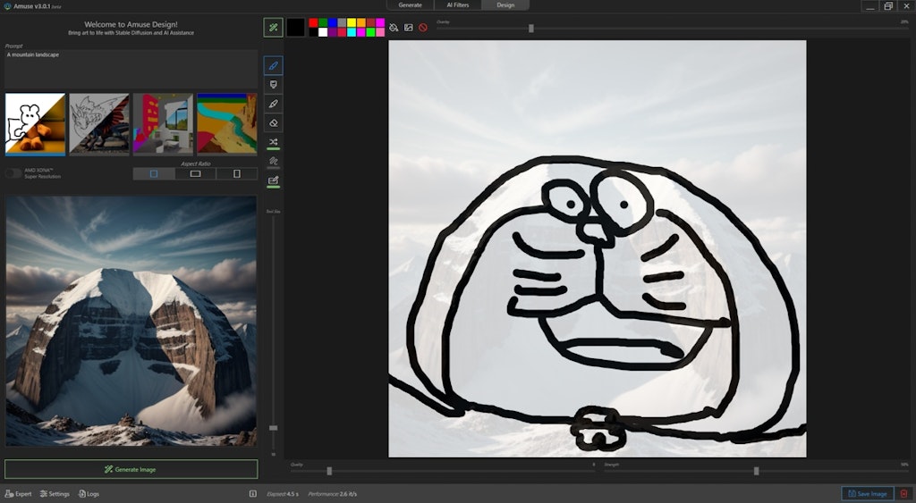The width and height of the screenshot is (916, 503).
Task: Click the Strength slider handle
Action: [x=756, y=471]
